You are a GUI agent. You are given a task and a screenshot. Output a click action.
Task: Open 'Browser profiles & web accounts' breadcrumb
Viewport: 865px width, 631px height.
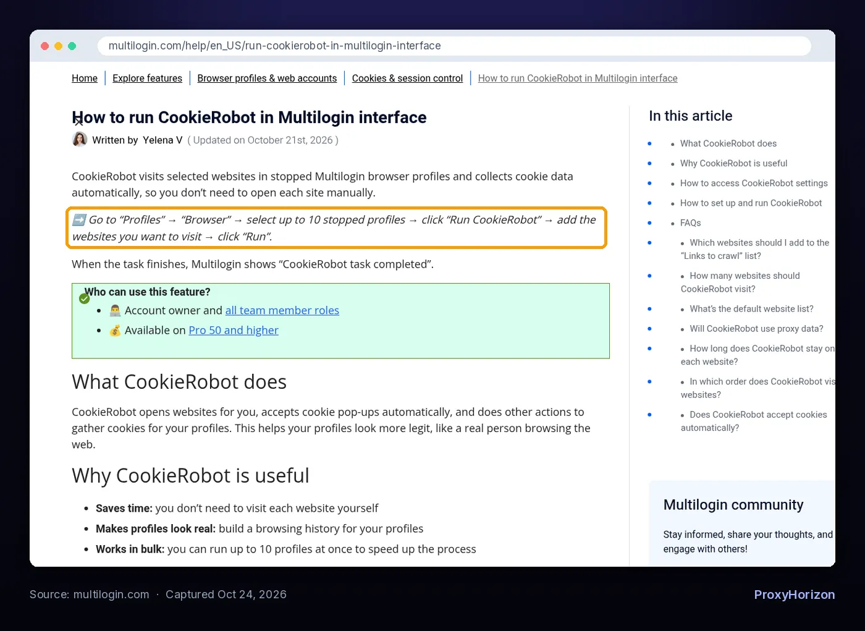pos(267,78)
